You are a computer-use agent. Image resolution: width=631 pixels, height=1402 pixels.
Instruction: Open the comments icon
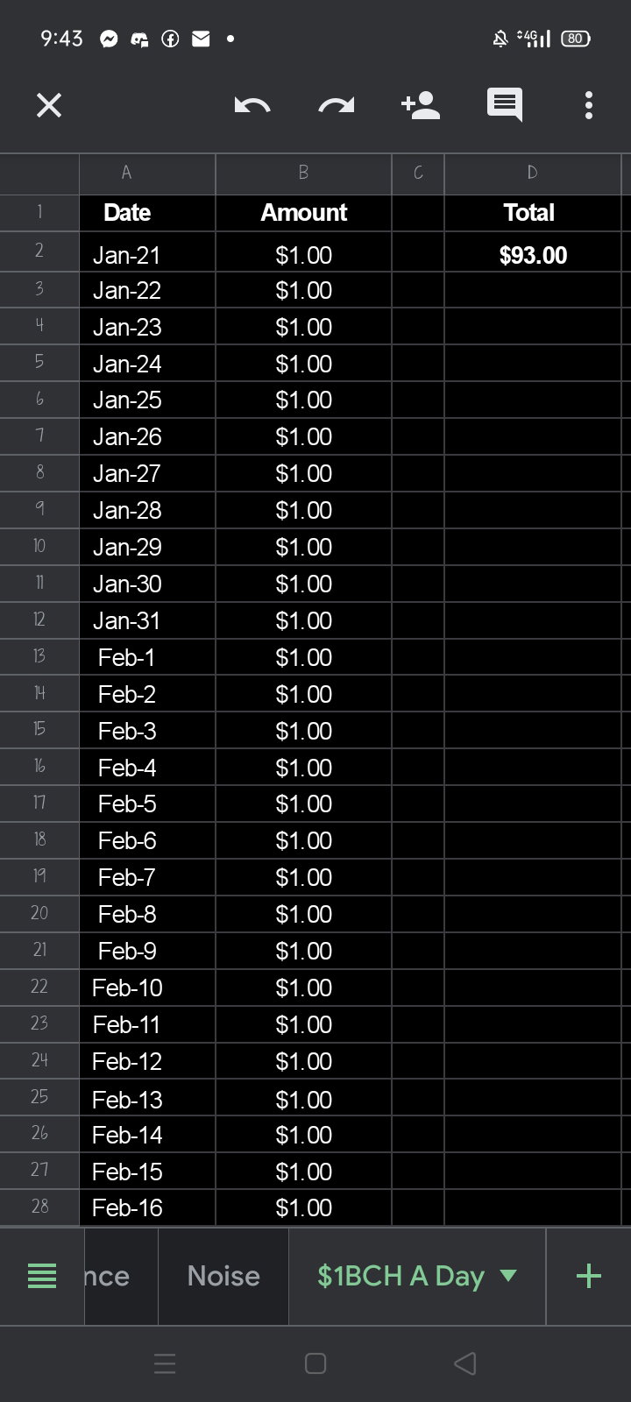tap(505, 105)
